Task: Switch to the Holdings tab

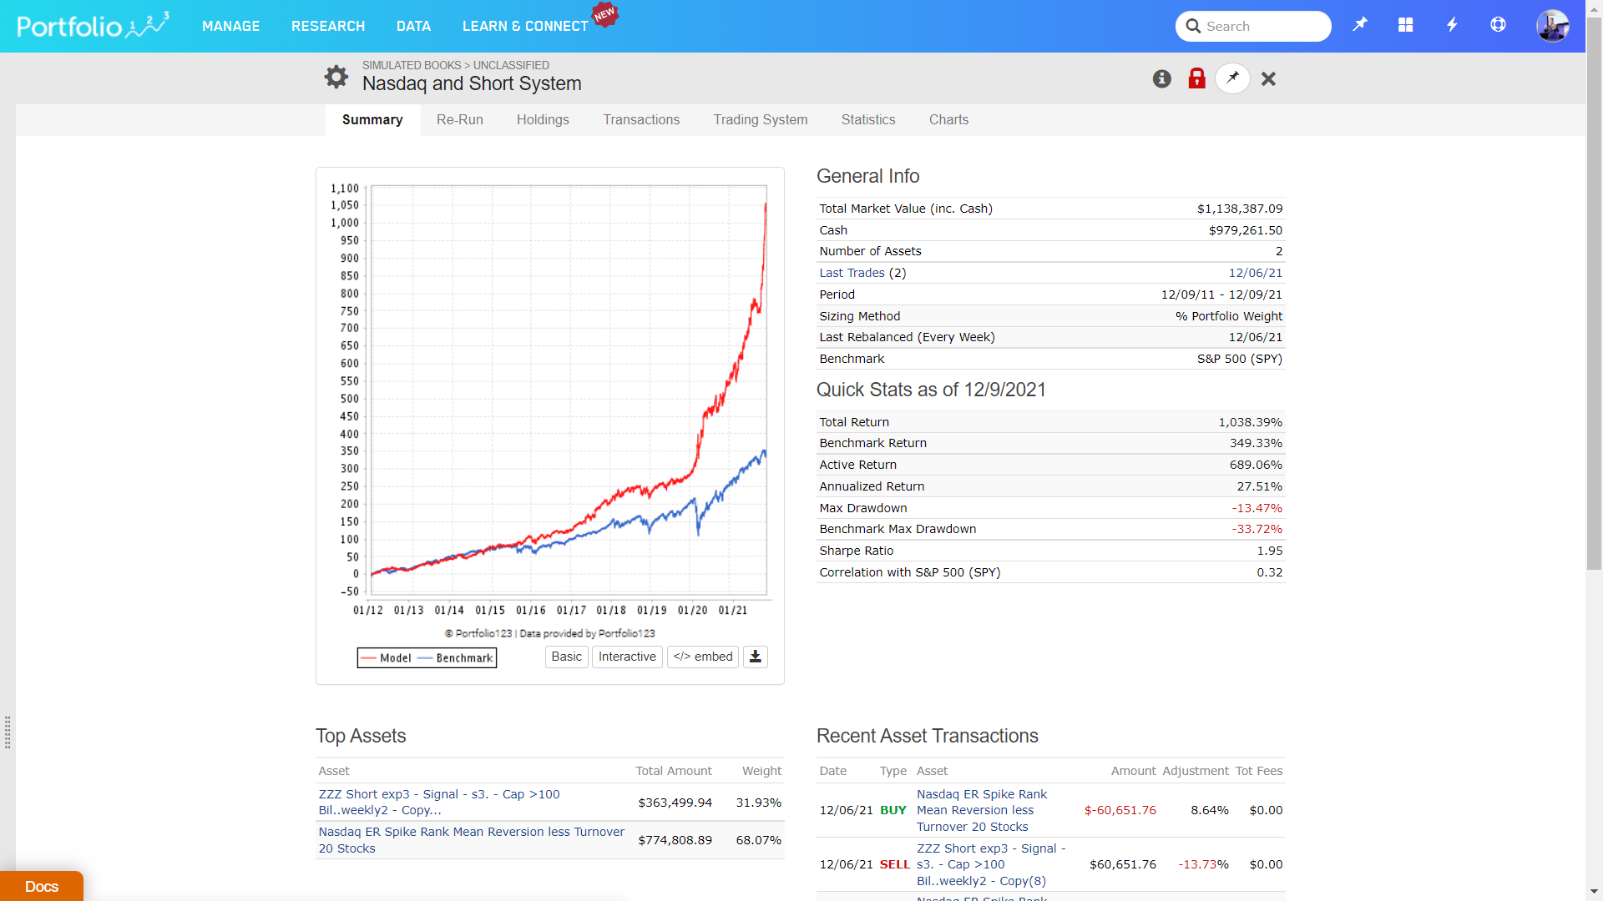Action: click(543, 120)
